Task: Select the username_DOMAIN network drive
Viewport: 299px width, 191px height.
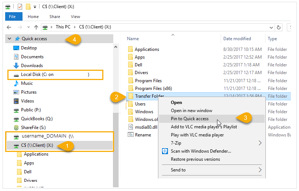Action: (x=48, y=136)
